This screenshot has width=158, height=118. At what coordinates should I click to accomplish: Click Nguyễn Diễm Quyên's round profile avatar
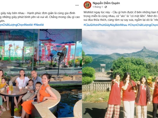coord(87,5)
